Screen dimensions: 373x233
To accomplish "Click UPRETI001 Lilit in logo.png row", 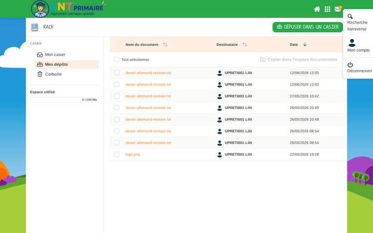I will (238, 154).
